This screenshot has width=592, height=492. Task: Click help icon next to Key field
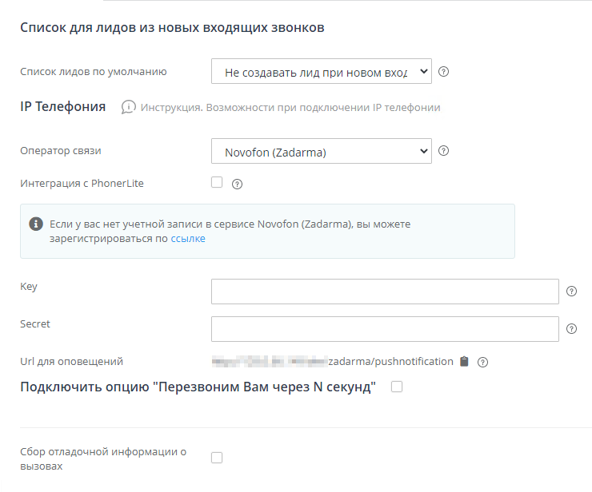572,291
